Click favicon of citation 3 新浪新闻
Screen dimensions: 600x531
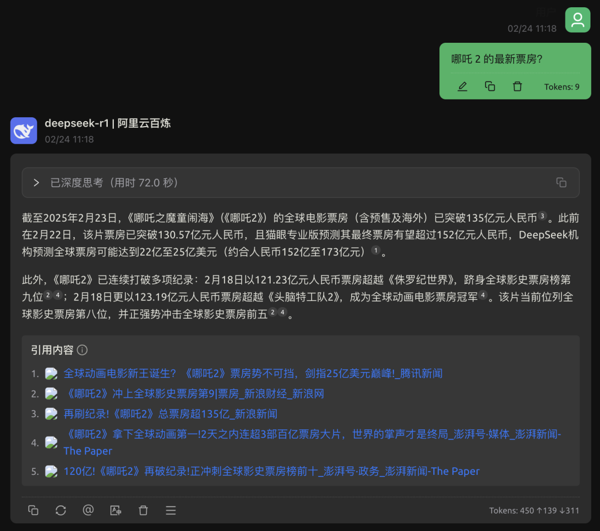pyautogui.click(x=51, y=414)
